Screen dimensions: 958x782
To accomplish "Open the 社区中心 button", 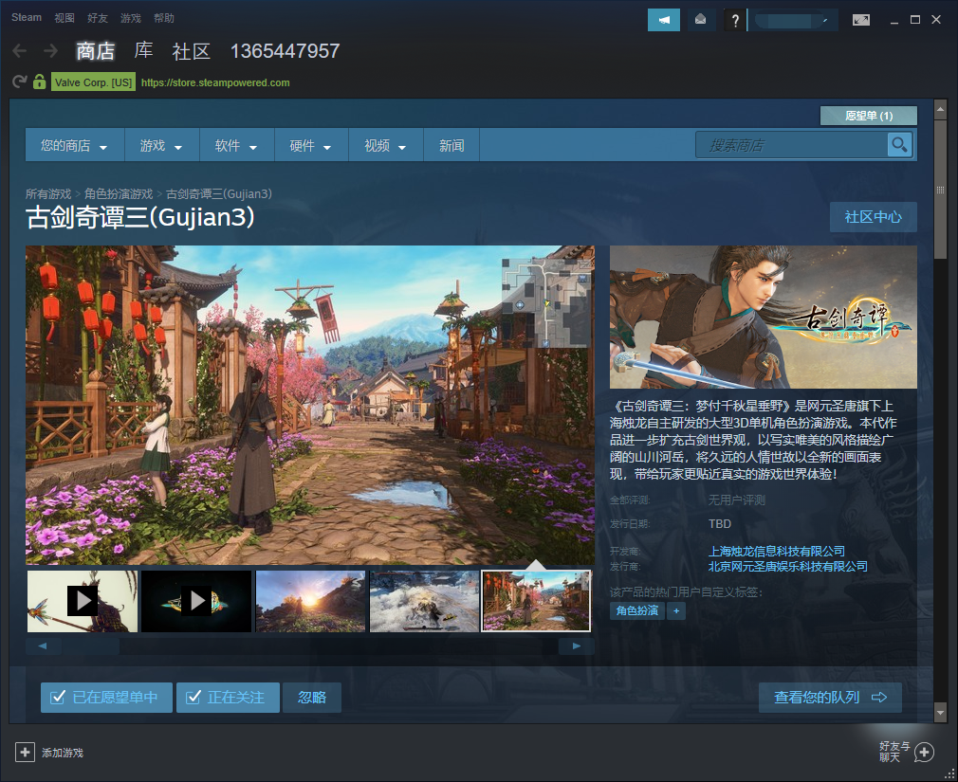I will pos(873,217).
